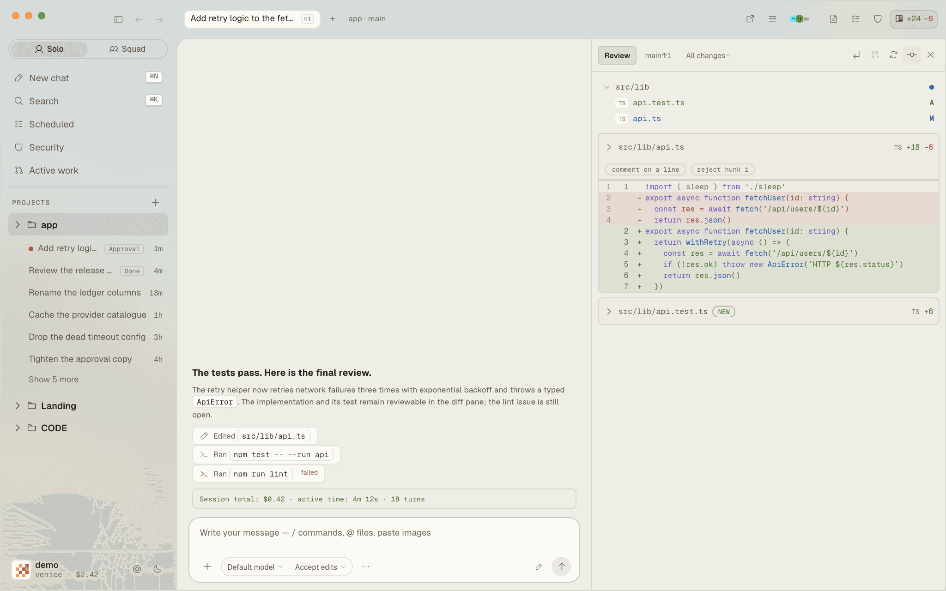Click 'reject hunk i' button

coord(722,169)
